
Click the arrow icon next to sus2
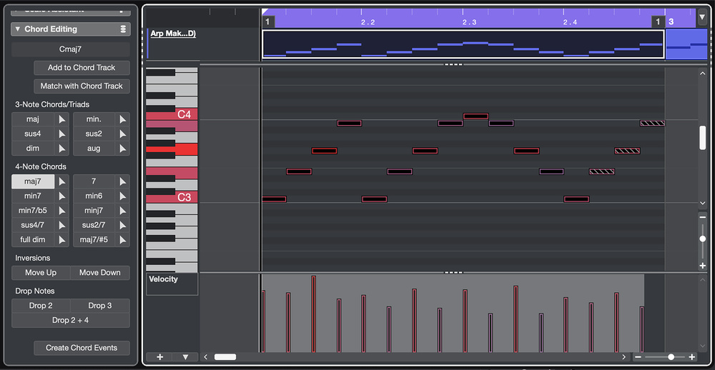(123, 134)
